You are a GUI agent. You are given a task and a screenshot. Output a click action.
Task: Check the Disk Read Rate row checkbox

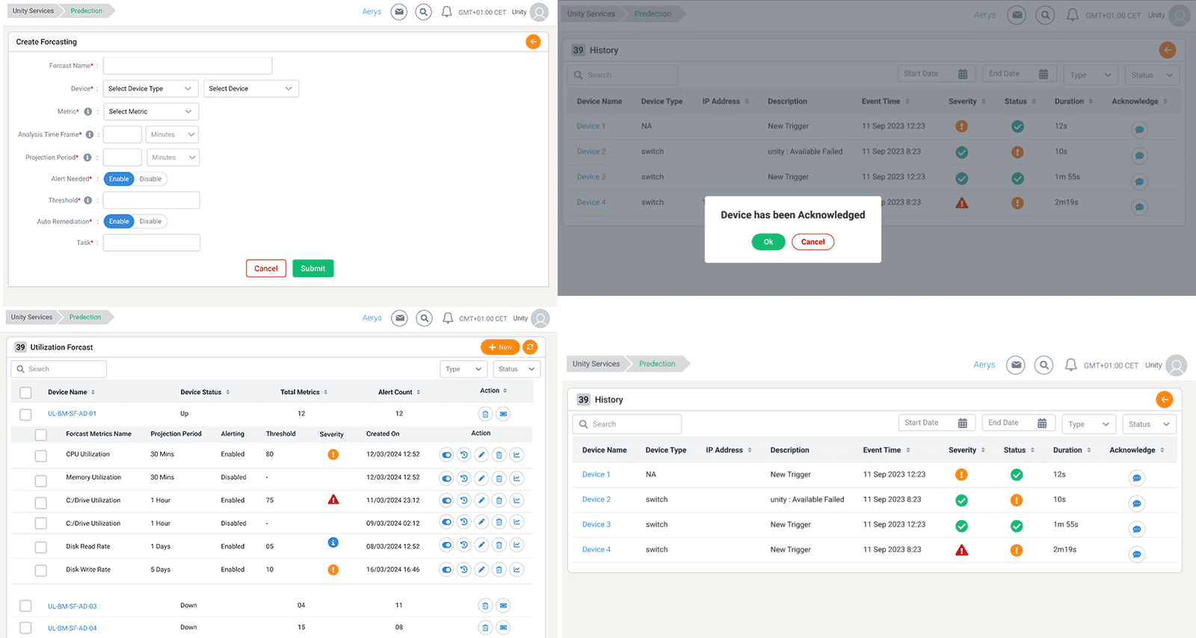[41, 548]
